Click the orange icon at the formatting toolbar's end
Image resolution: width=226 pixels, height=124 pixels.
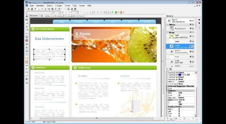click(x=121, y=12)
